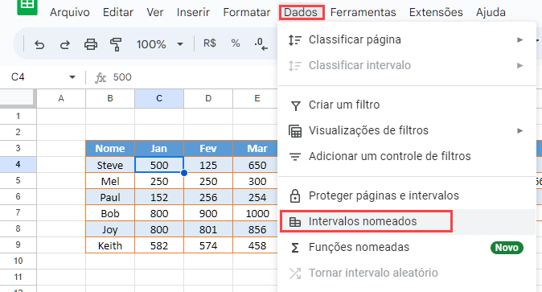Apply percent format with % button
The height and width of the screenshot is (292, 542).
click(236, 43)
